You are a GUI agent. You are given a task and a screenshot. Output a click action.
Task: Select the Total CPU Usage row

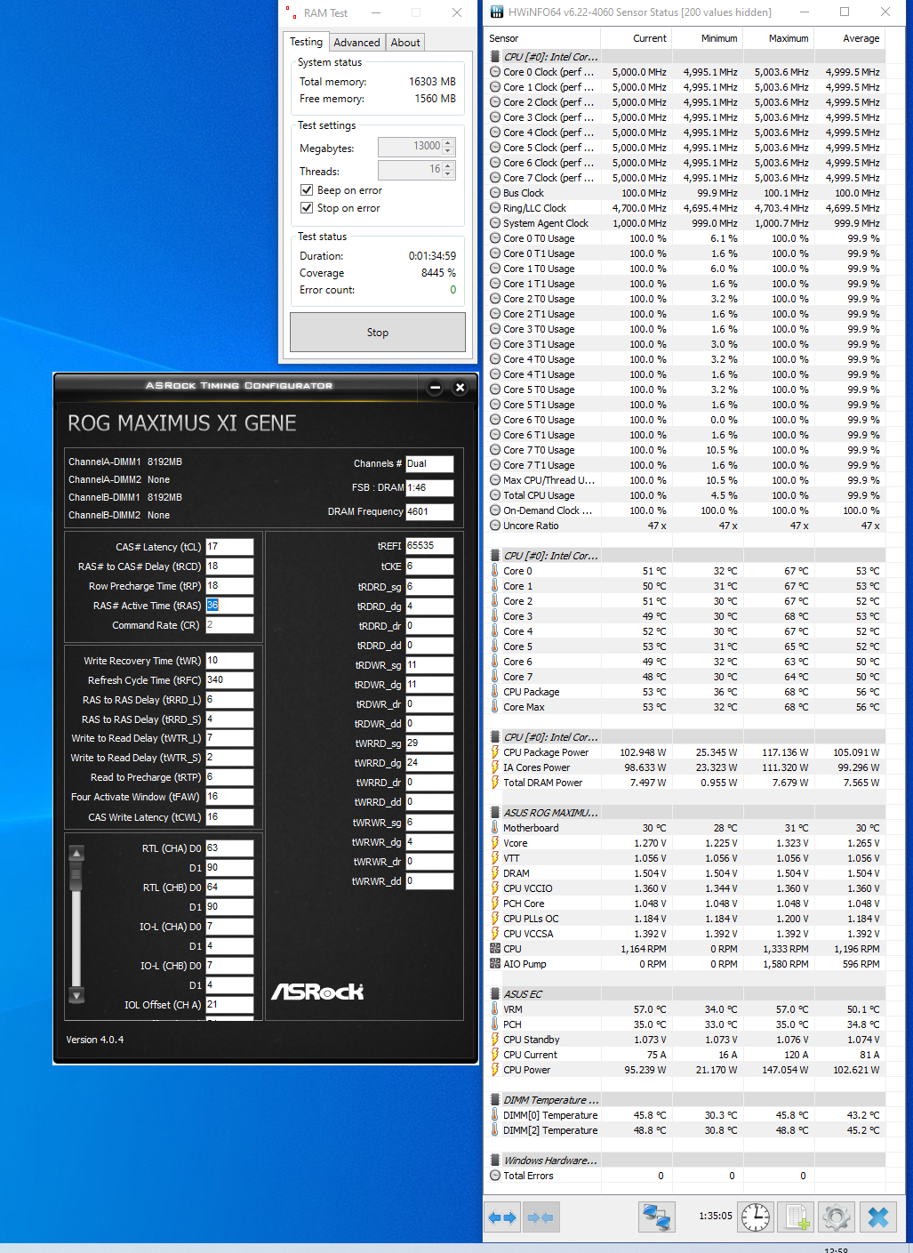coord(685,495)
